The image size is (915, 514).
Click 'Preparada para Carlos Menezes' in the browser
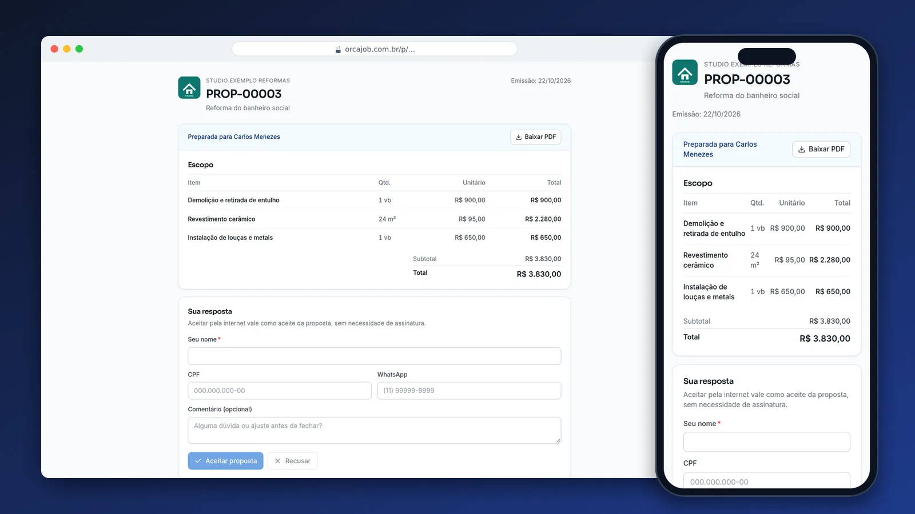click(234, 137)
